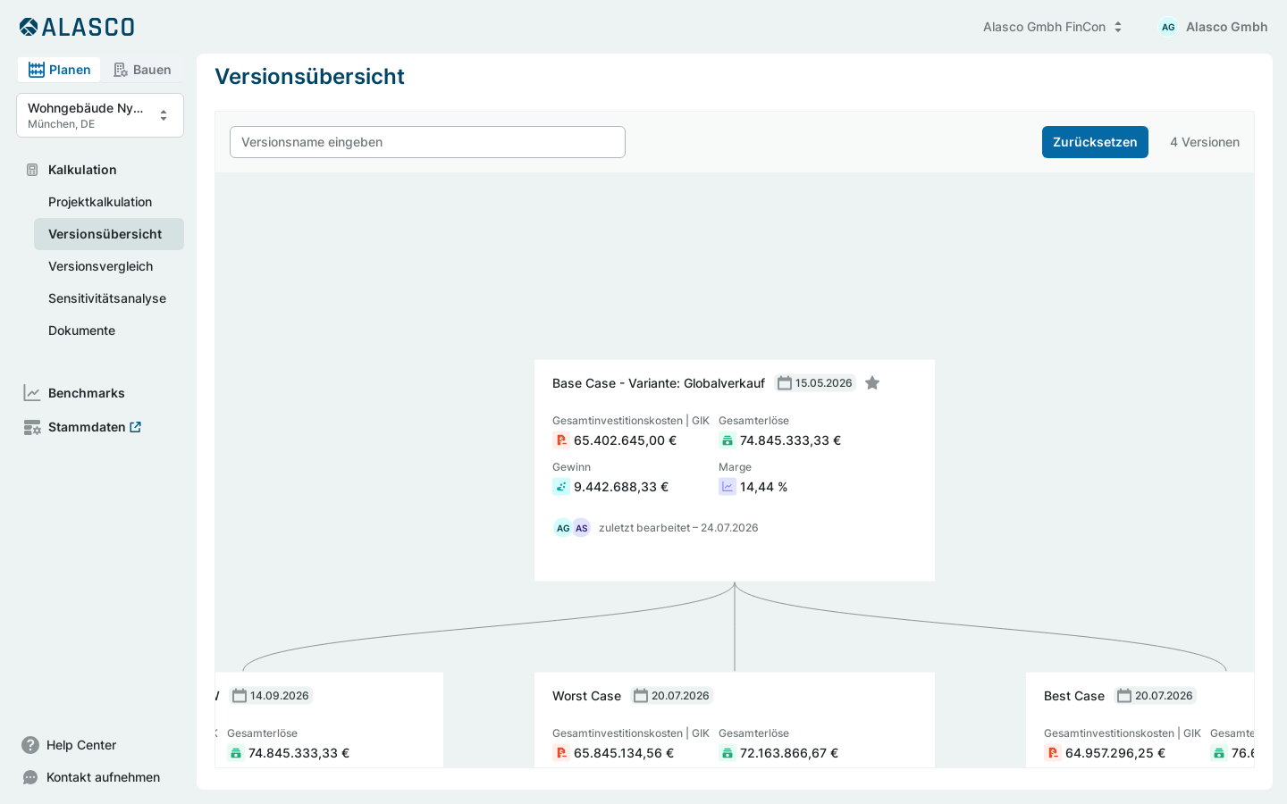The image size is (1287, 804).
Task: Click the external link arrow beside Stammdaten
Action: coord(136,427)
